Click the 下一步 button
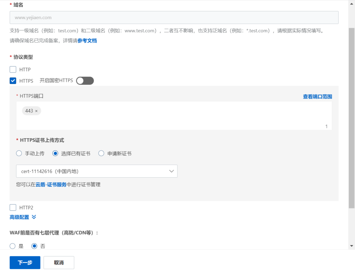This screenshot has width=355, height=275. pyautogui.click(x=25, y=263)
